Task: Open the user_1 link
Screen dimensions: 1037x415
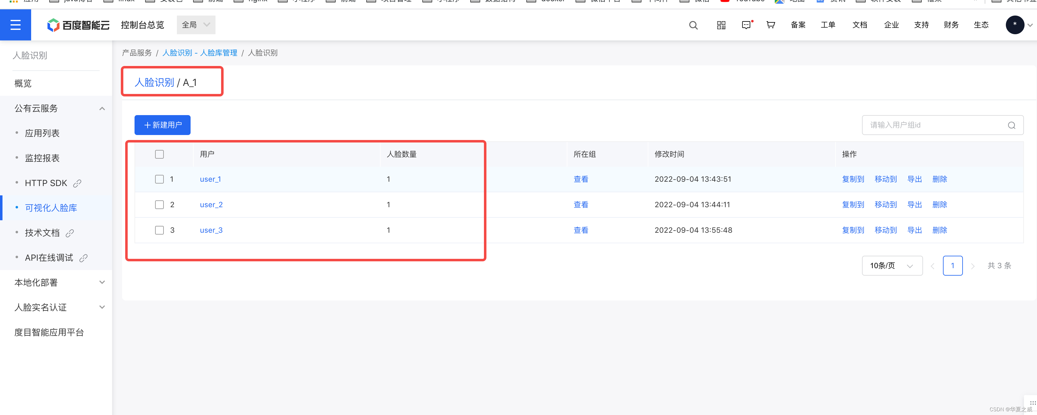Action: [x=211, y=180]
